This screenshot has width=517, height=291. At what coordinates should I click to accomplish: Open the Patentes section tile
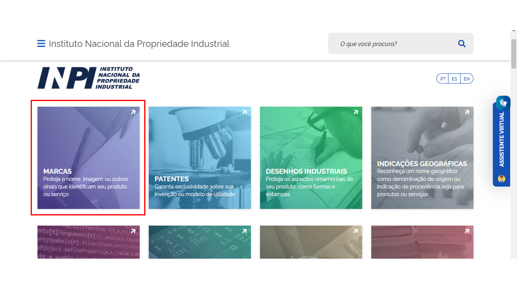tap(200, 158)
